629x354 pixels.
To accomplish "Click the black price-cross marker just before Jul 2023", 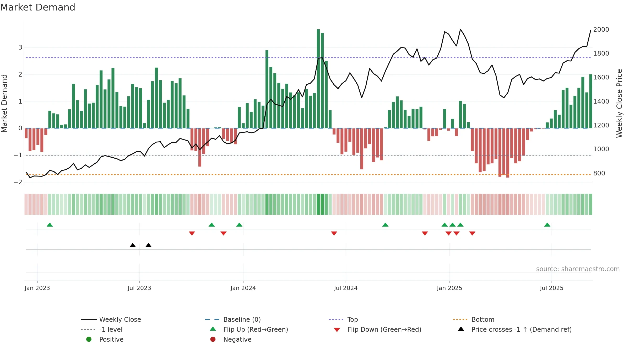I will (x=133, y=245).
